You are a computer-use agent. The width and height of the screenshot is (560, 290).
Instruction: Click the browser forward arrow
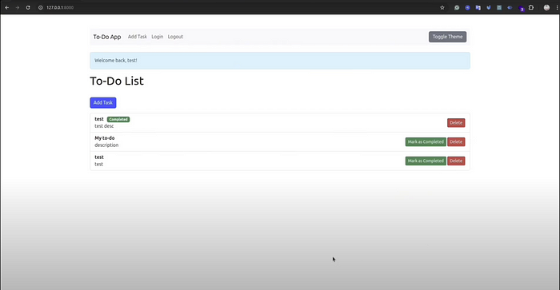pyautogui.click(x=17, y=7)
